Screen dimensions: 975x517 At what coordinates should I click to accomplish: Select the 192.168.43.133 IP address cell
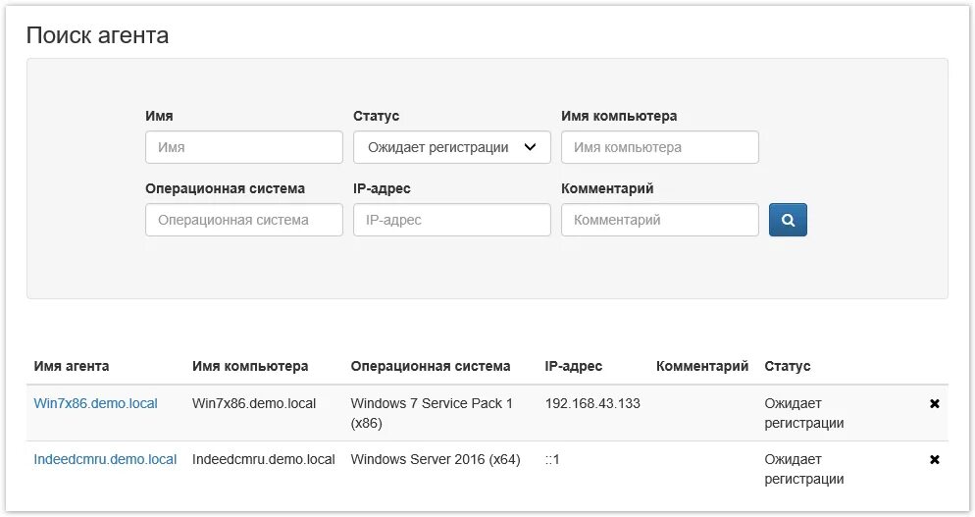point(592,403)
